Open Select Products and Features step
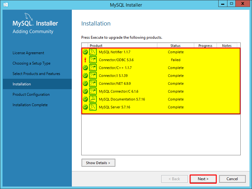The height and width of the screenshot is (189, 252). [x=36, y=74]
